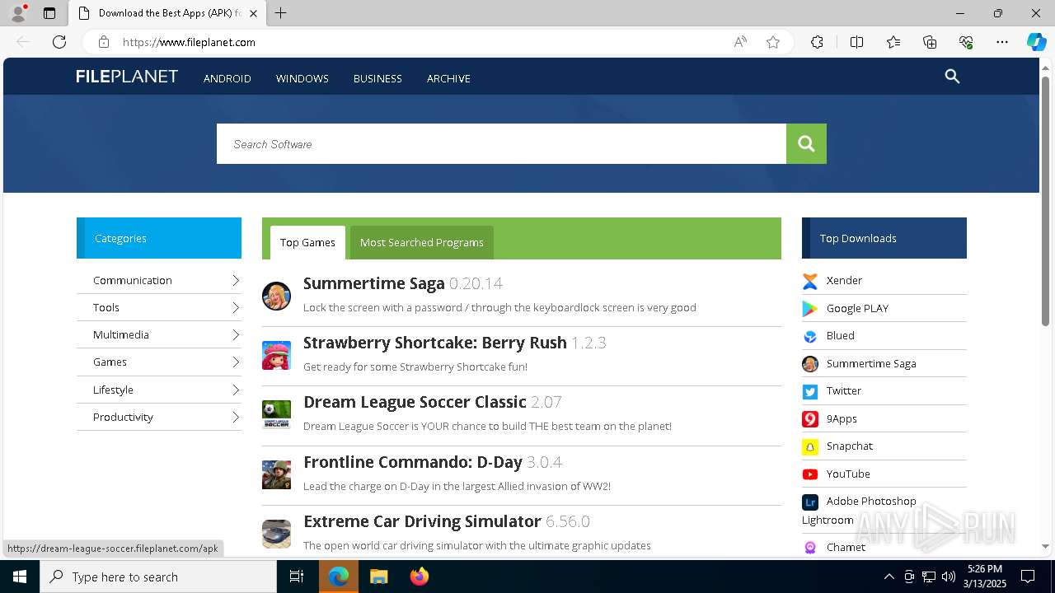Open File Explorer from the taskbar

(x=378, y=577)
